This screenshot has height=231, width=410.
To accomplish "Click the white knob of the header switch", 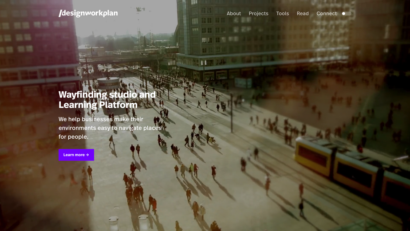I will [343, 14].
